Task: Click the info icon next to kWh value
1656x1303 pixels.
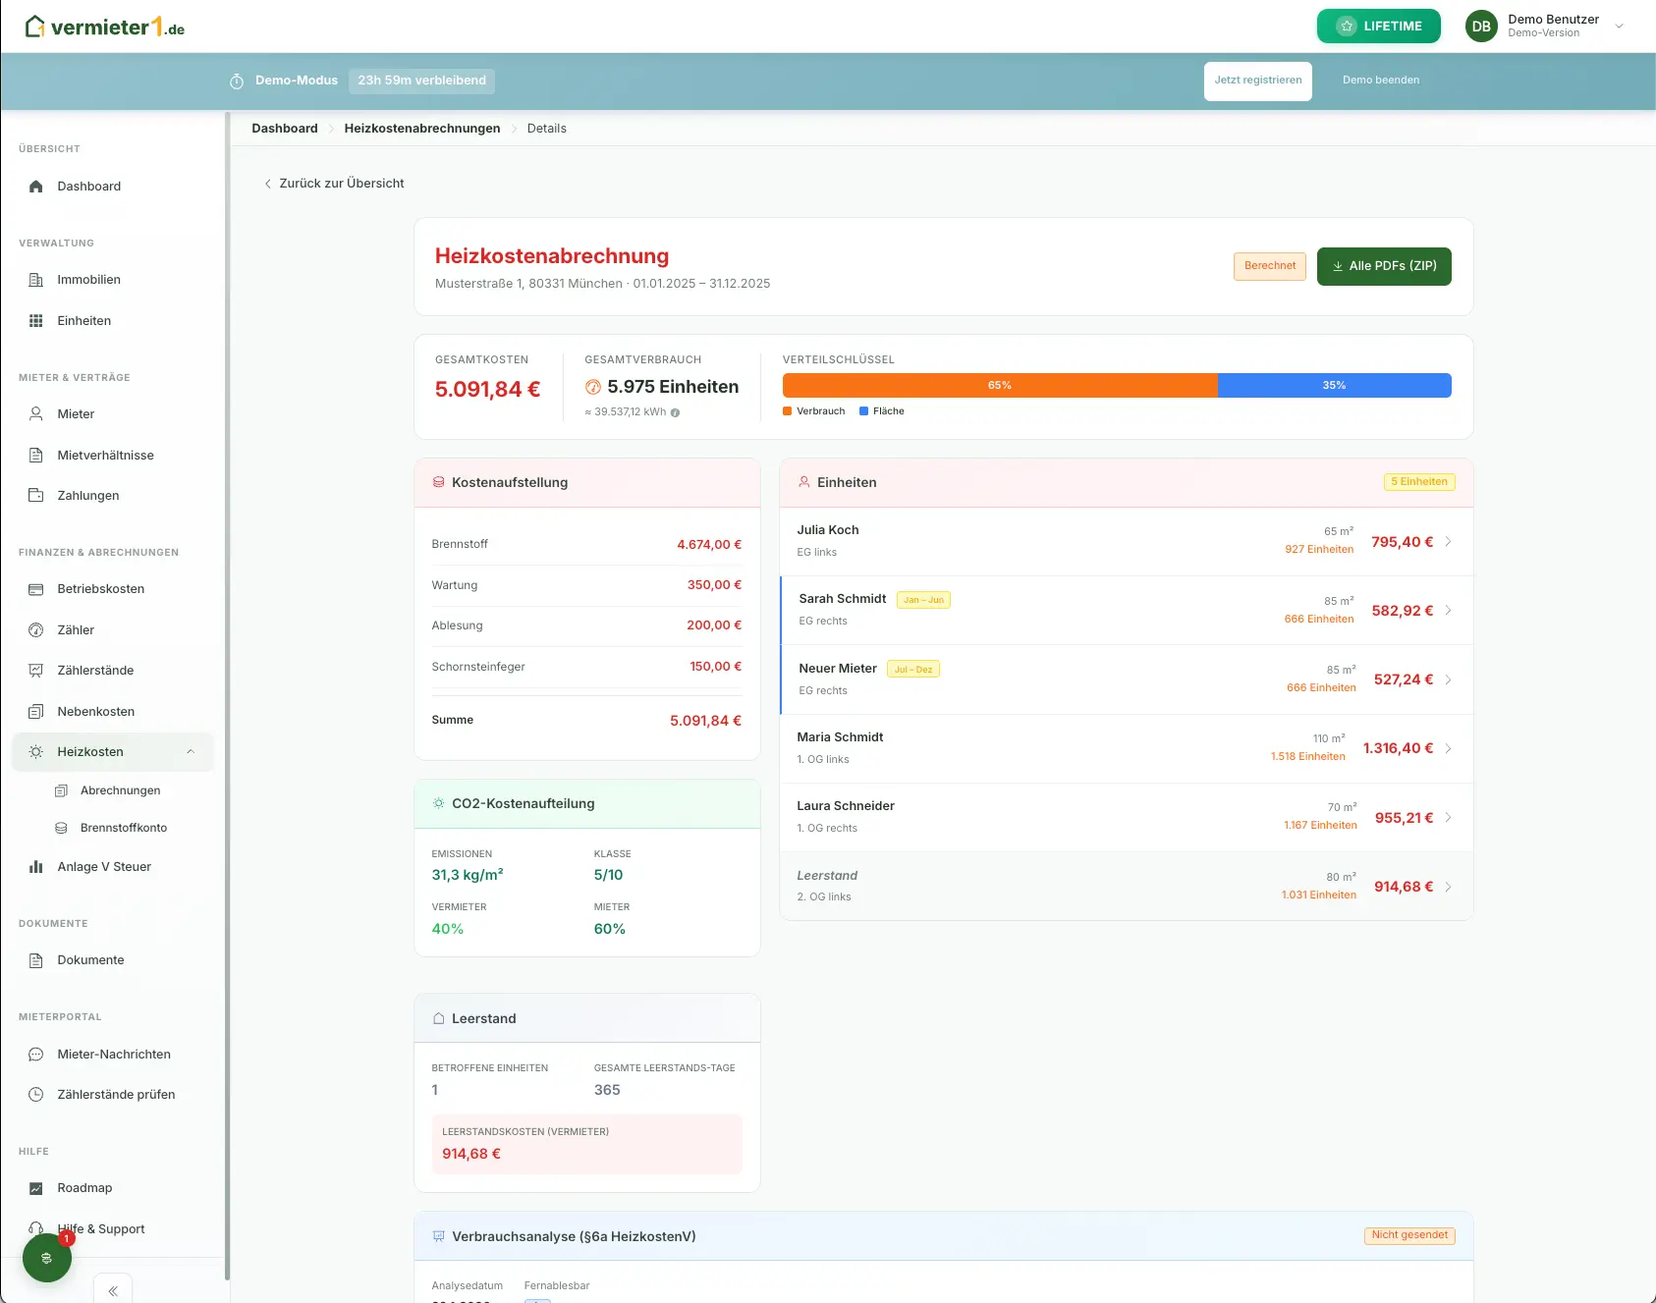Action: tap(675, 412)
